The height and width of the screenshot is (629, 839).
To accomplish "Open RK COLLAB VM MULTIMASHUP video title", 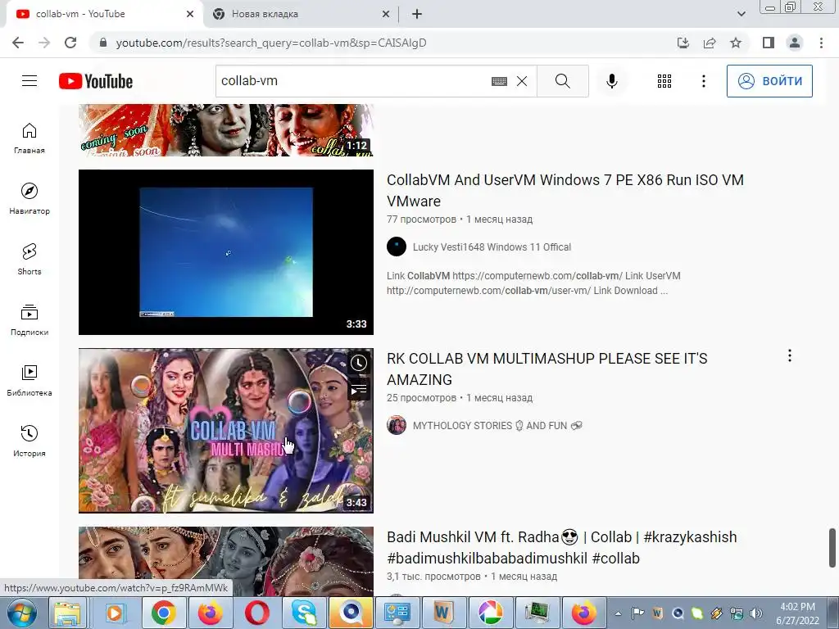I will (x=546, y=369).
